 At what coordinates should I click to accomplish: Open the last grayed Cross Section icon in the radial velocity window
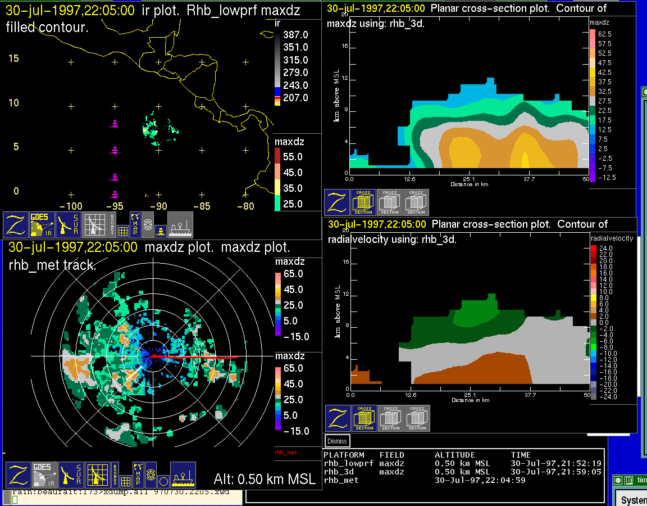click(x=417, y=418)
